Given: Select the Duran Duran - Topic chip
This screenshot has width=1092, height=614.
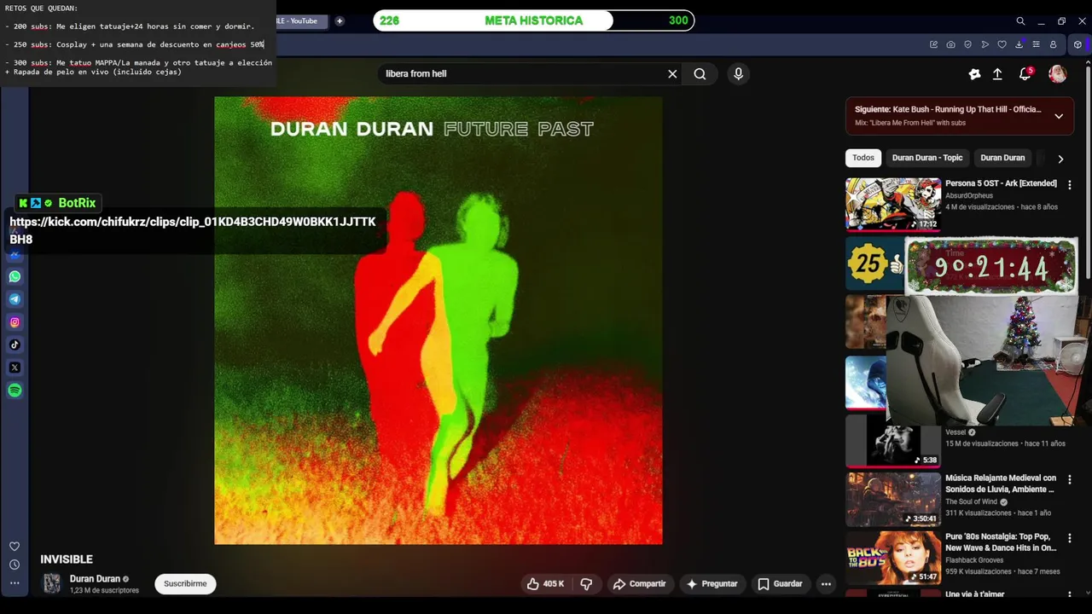Looking at the screenshot, I should tap(927, 158).
